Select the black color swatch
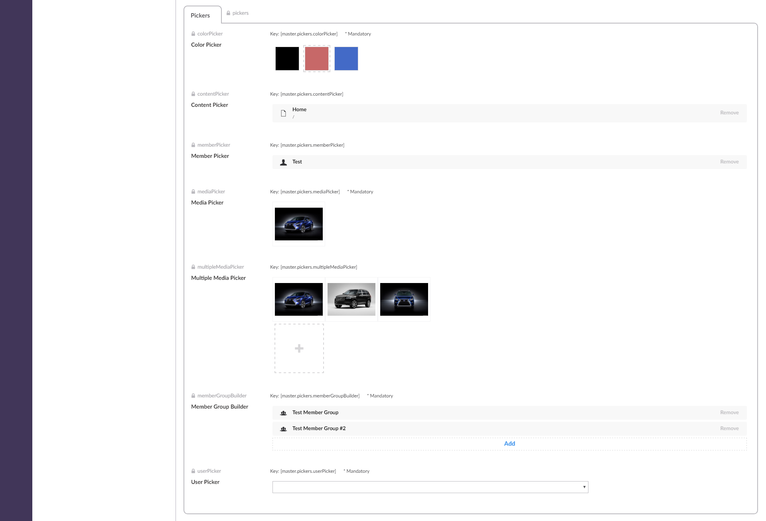This screenshot has width=766, height=521. point(287,59)
